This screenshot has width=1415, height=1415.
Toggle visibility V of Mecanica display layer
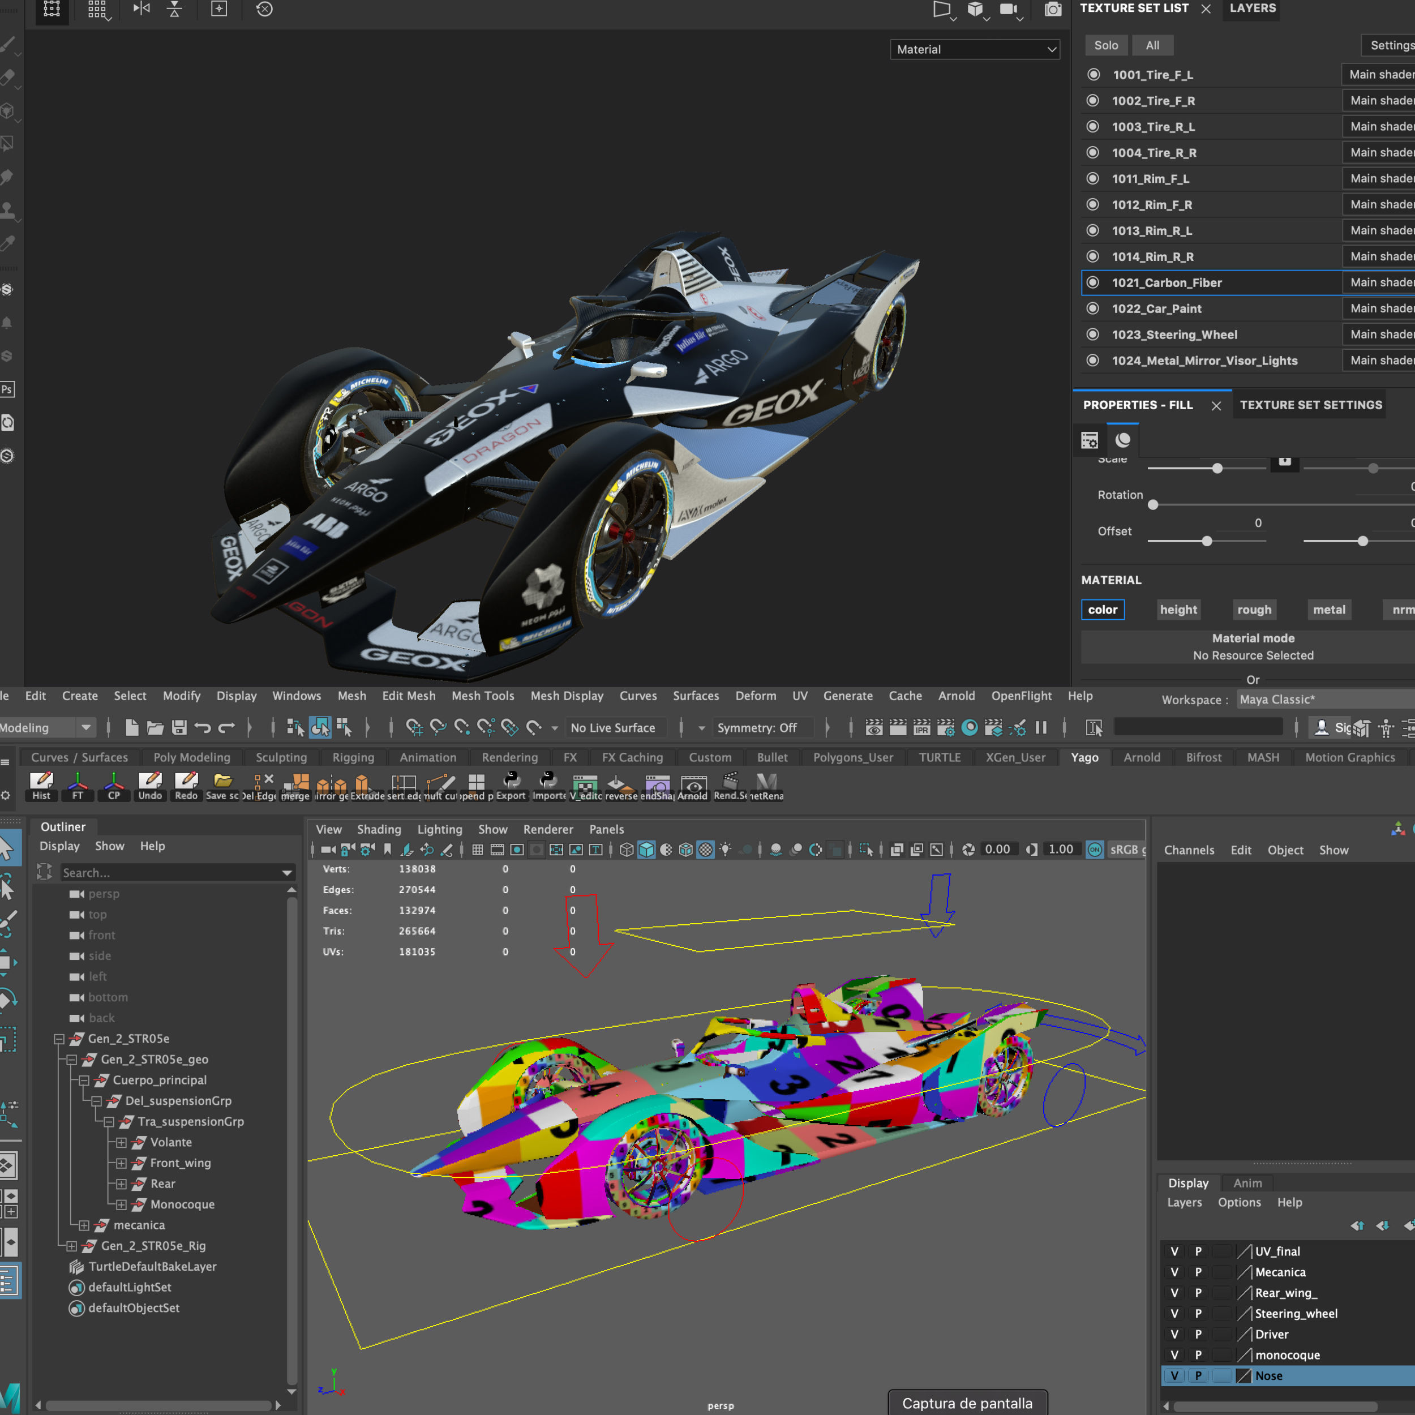click(x=1174, y=1272)
